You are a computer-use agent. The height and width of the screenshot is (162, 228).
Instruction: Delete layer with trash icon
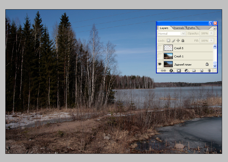pos(209,71)
